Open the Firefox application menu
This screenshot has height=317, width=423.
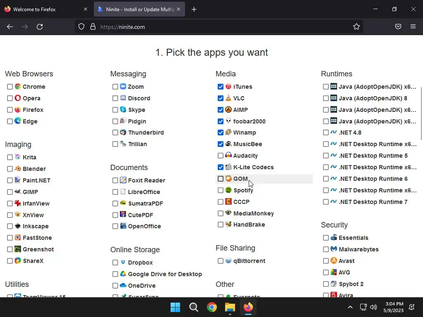click(413, 26)
